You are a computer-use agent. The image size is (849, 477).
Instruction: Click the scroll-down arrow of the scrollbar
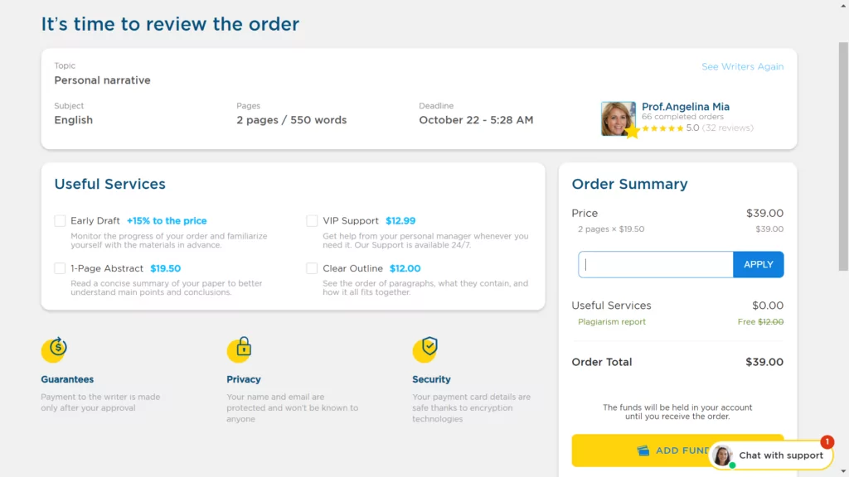[x=843, y=471]
